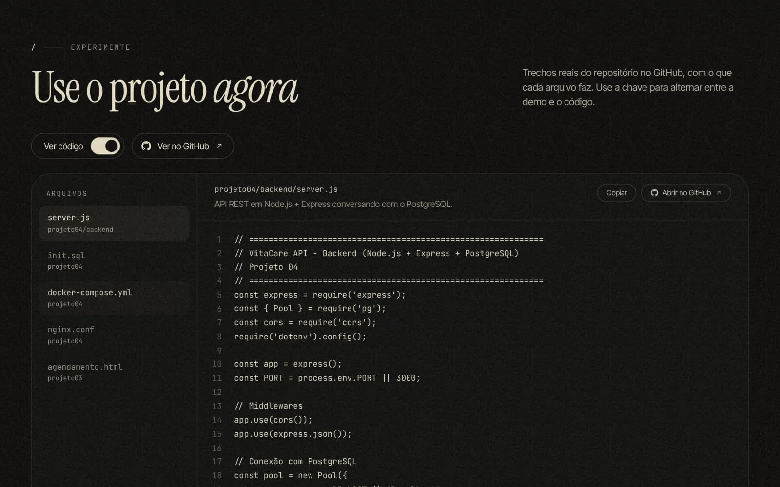Click comment // Conexão com PostgreSQL
The image size is (780, 487).
(x=295, y=461)
